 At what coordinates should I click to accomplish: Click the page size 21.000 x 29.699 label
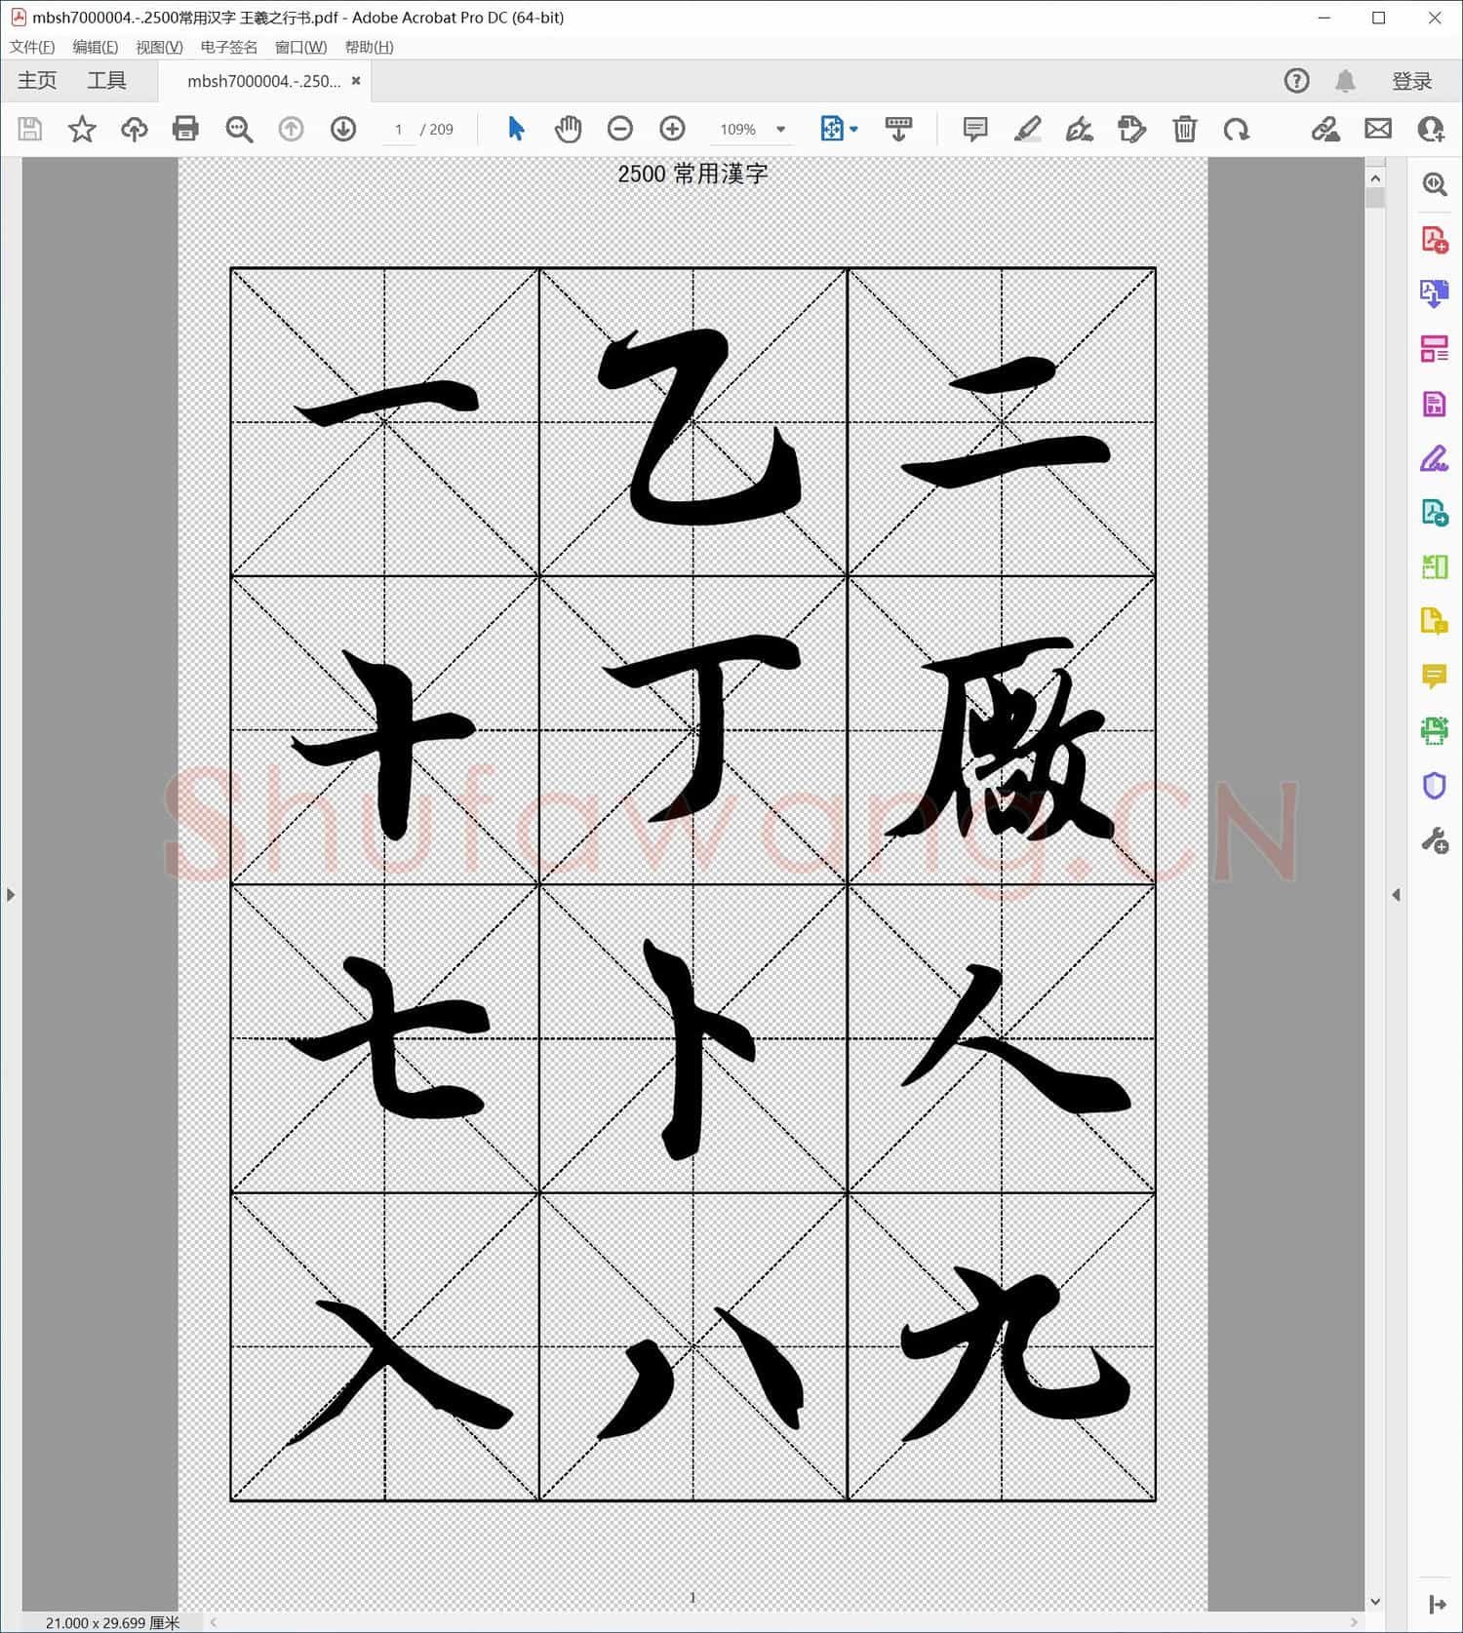click(112, 1622)
